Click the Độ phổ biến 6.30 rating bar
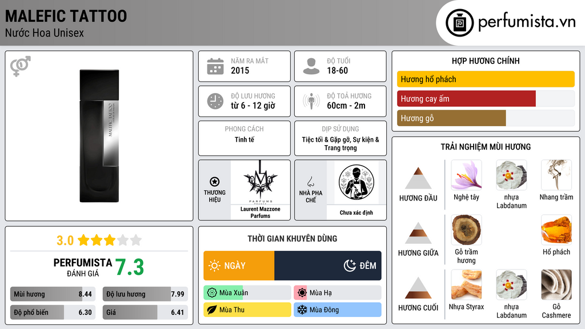Screen dimensions: 585x329 coord(53,312)
